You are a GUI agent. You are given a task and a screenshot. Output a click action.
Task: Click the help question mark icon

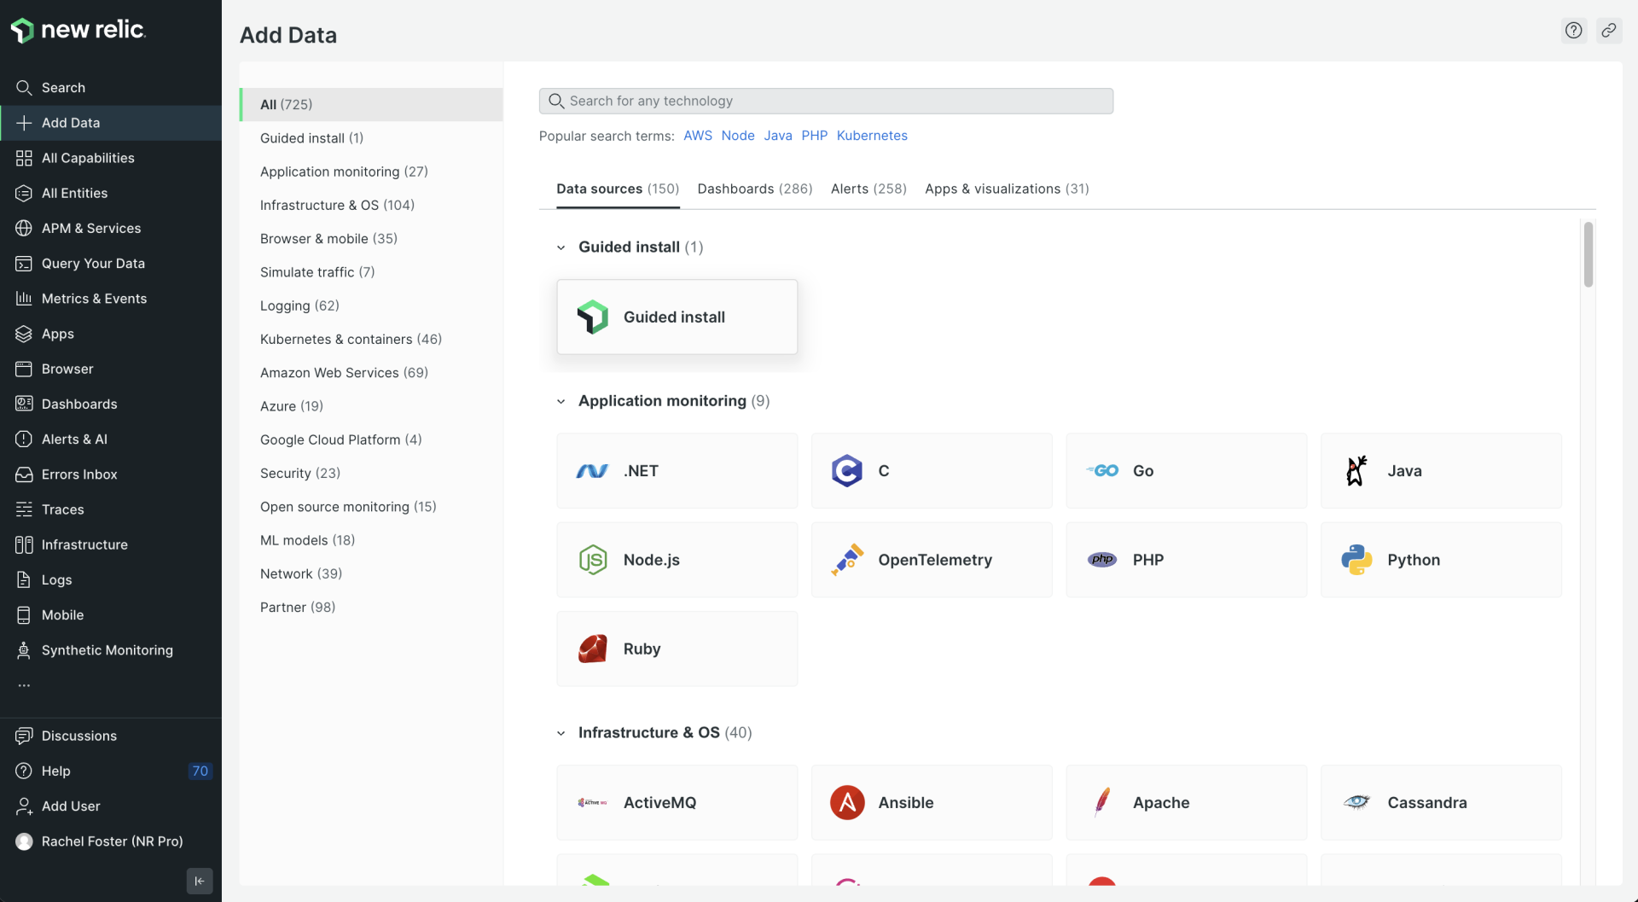pyautogui.click(x=1573, y=31)
